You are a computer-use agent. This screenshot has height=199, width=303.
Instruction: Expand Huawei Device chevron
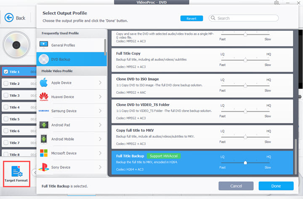coord(100,97)
